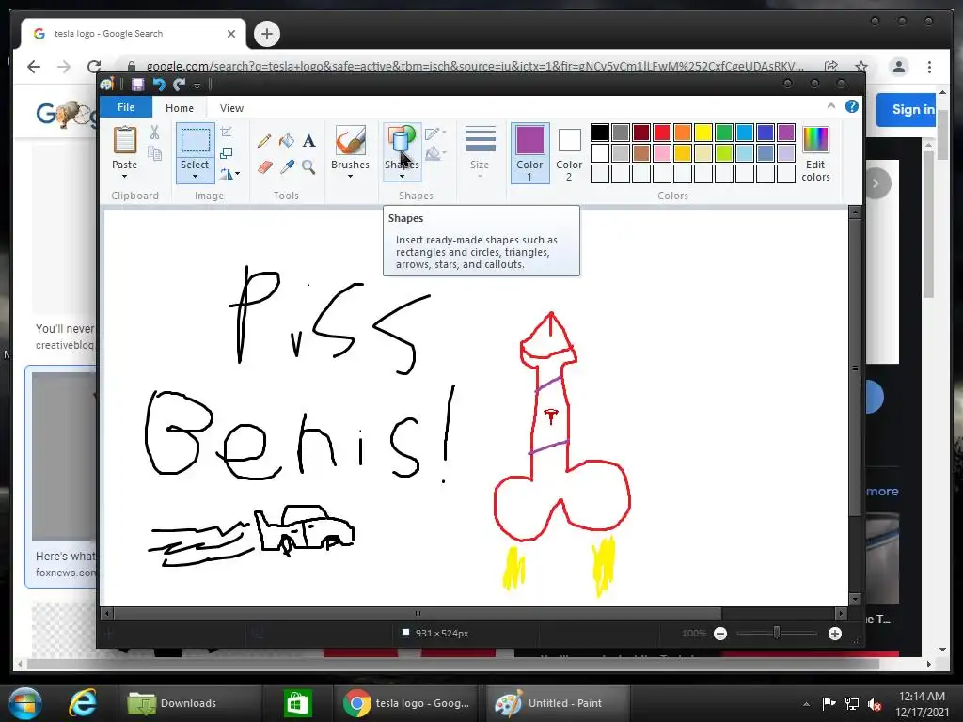Open the Customize Quick Access Toolbar arrow
Screen dimensions: 963x722
(x=197, y=86)
